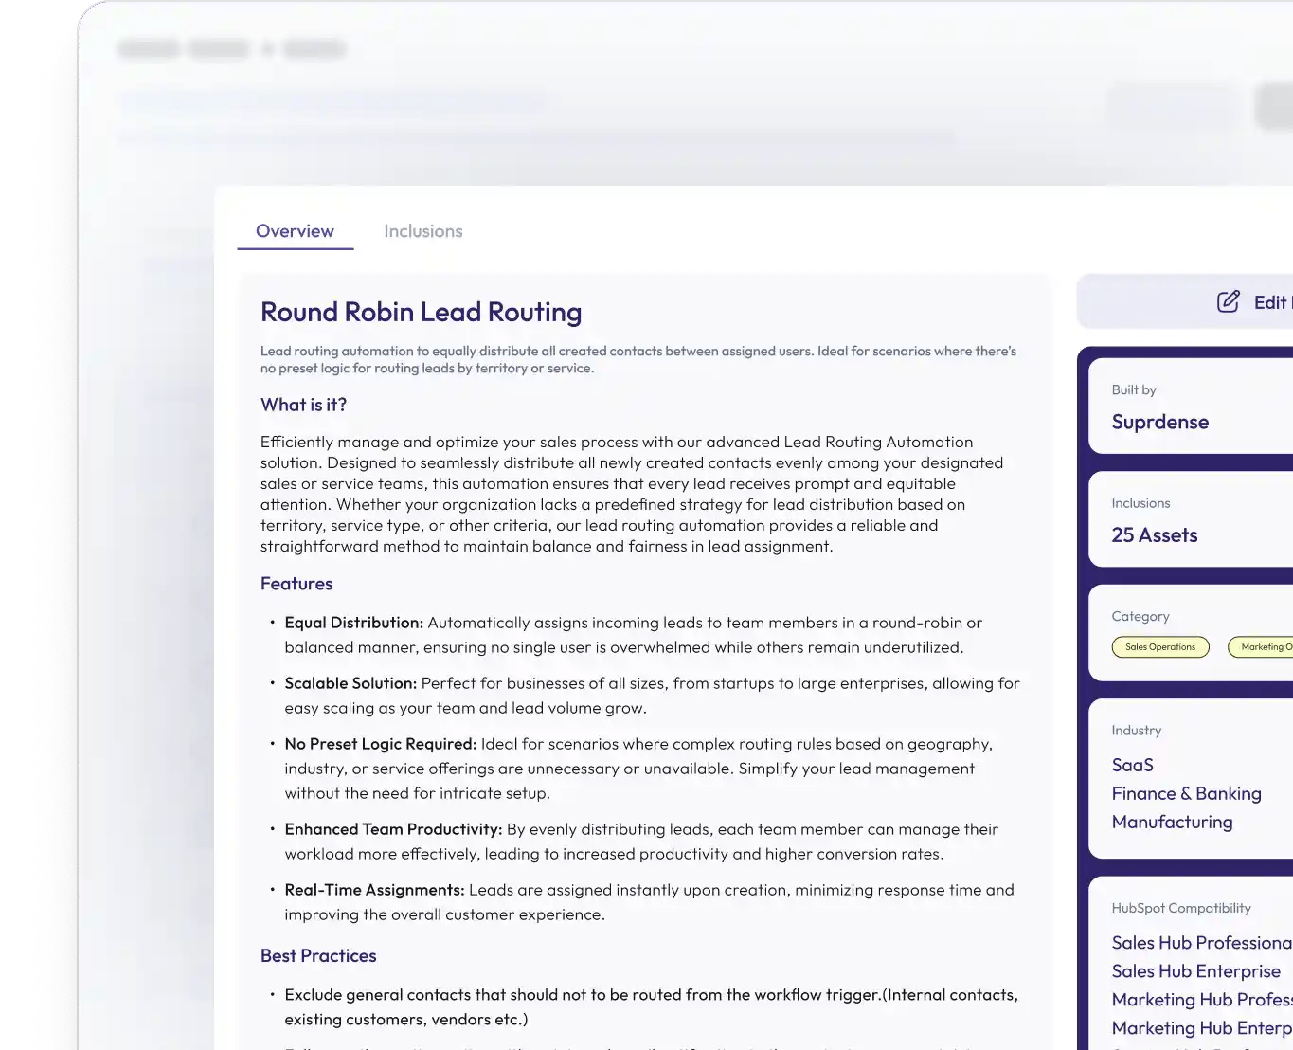The height and width of the screenshot is (1050, 1293).
Task: Click the Round Robin Lead Routing title
Action: [422, 312]
